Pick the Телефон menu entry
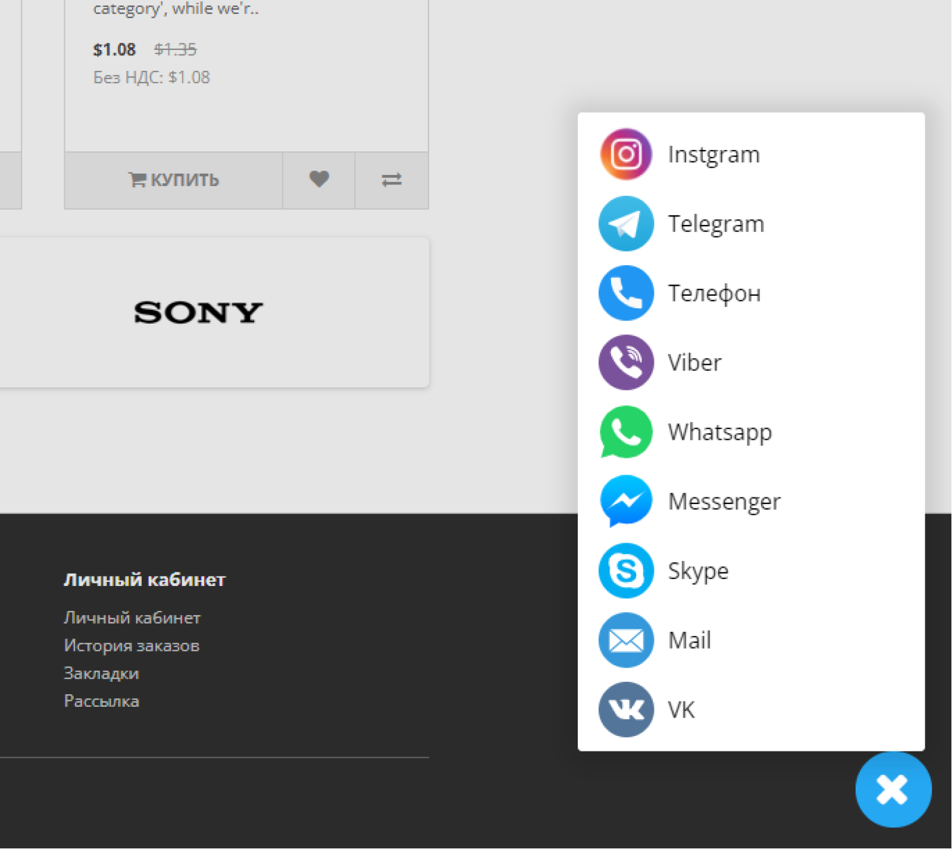The width and height of the screenshot is (952, 849). 714,293
